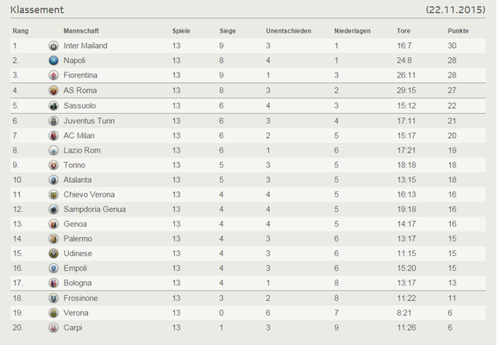Click the AS Roma club crest icon

[x=53, y=91]
